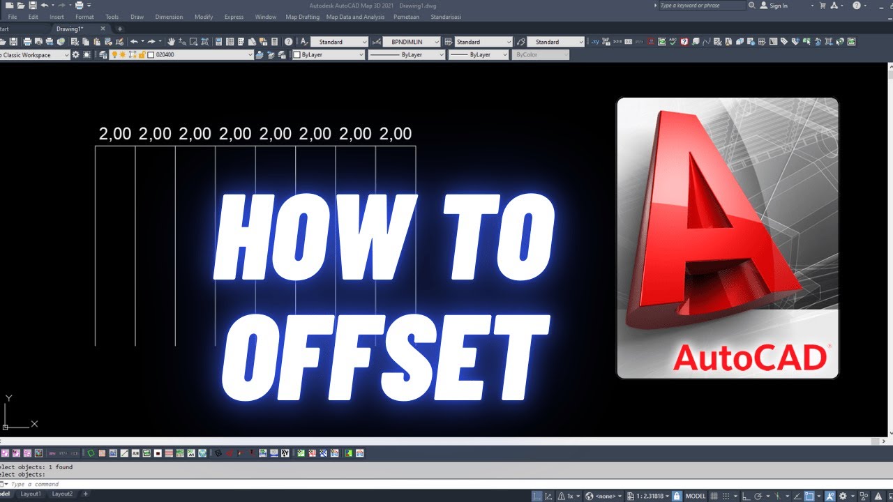Open the Layer Properties Manager icon
The height and width of the screenshot is (502, 893).
[103, 54]
